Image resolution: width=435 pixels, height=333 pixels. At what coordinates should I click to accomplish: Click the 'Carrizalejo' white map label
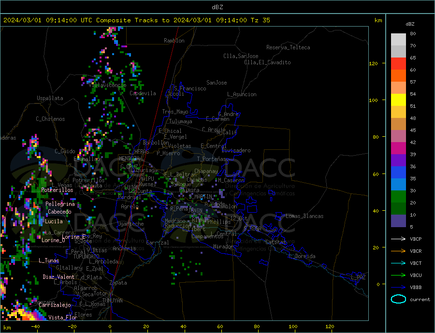point(55,305)
